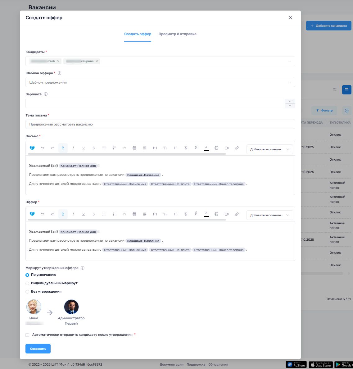
Task: Remove candidate Глеб from the list
Action: (58, 61)
